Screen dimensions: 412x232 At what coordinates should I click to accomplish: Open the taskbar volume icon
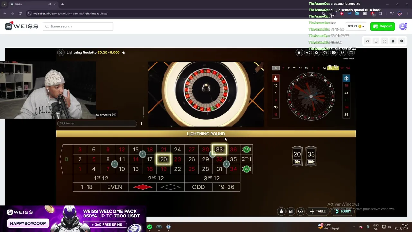(x=389, y=227)
